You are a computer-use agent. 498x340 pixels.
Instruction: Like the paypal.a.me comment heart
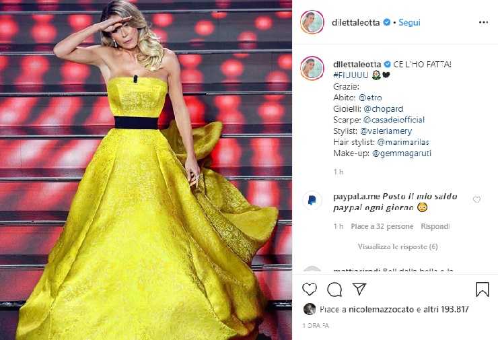476,199
